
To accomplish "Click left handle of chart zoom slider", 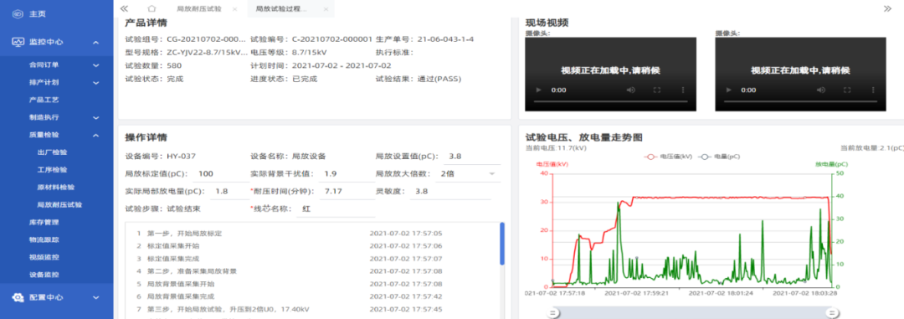I will pos(552,312).
